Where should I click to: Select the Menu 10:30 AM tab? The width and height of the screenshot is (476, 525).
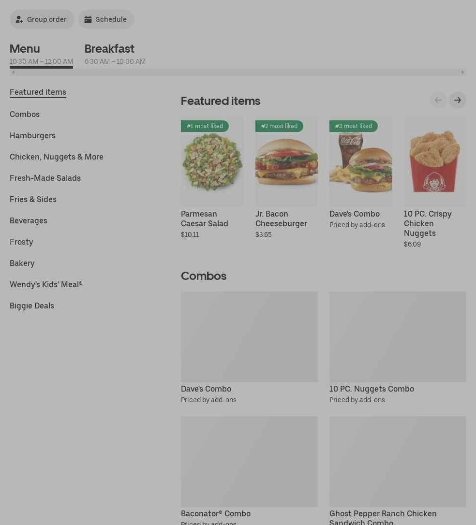pyautogui.click(x=41, y=54)
